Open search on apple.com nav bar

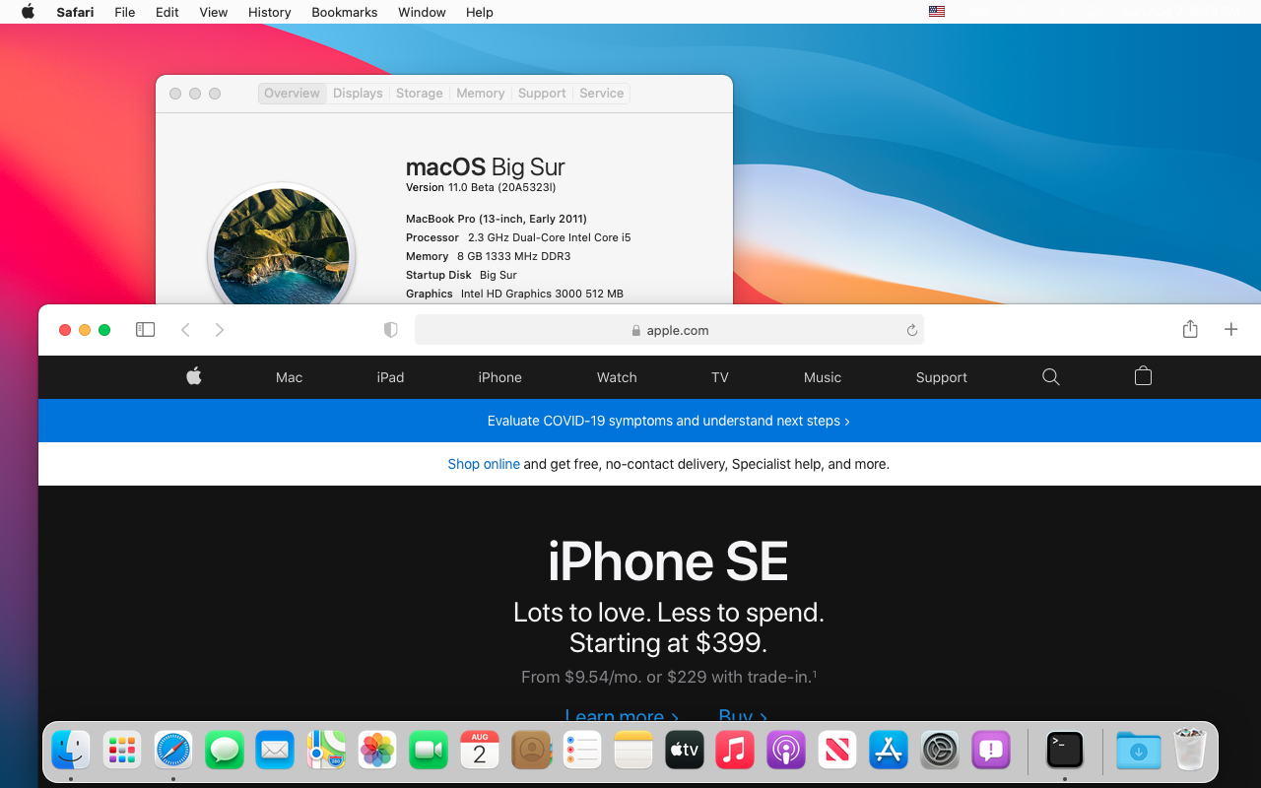[x=1051, y=377]
